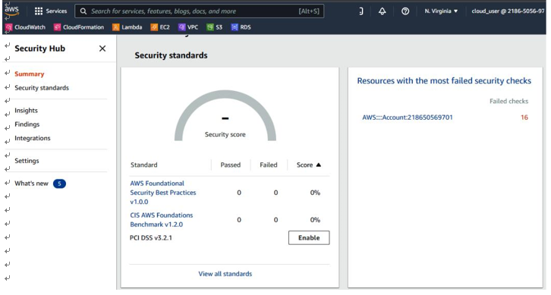The width and height of the screenshot is (551, 295).
Task: Click the What's new badge showing 5
Action: (x=59, y=184)
